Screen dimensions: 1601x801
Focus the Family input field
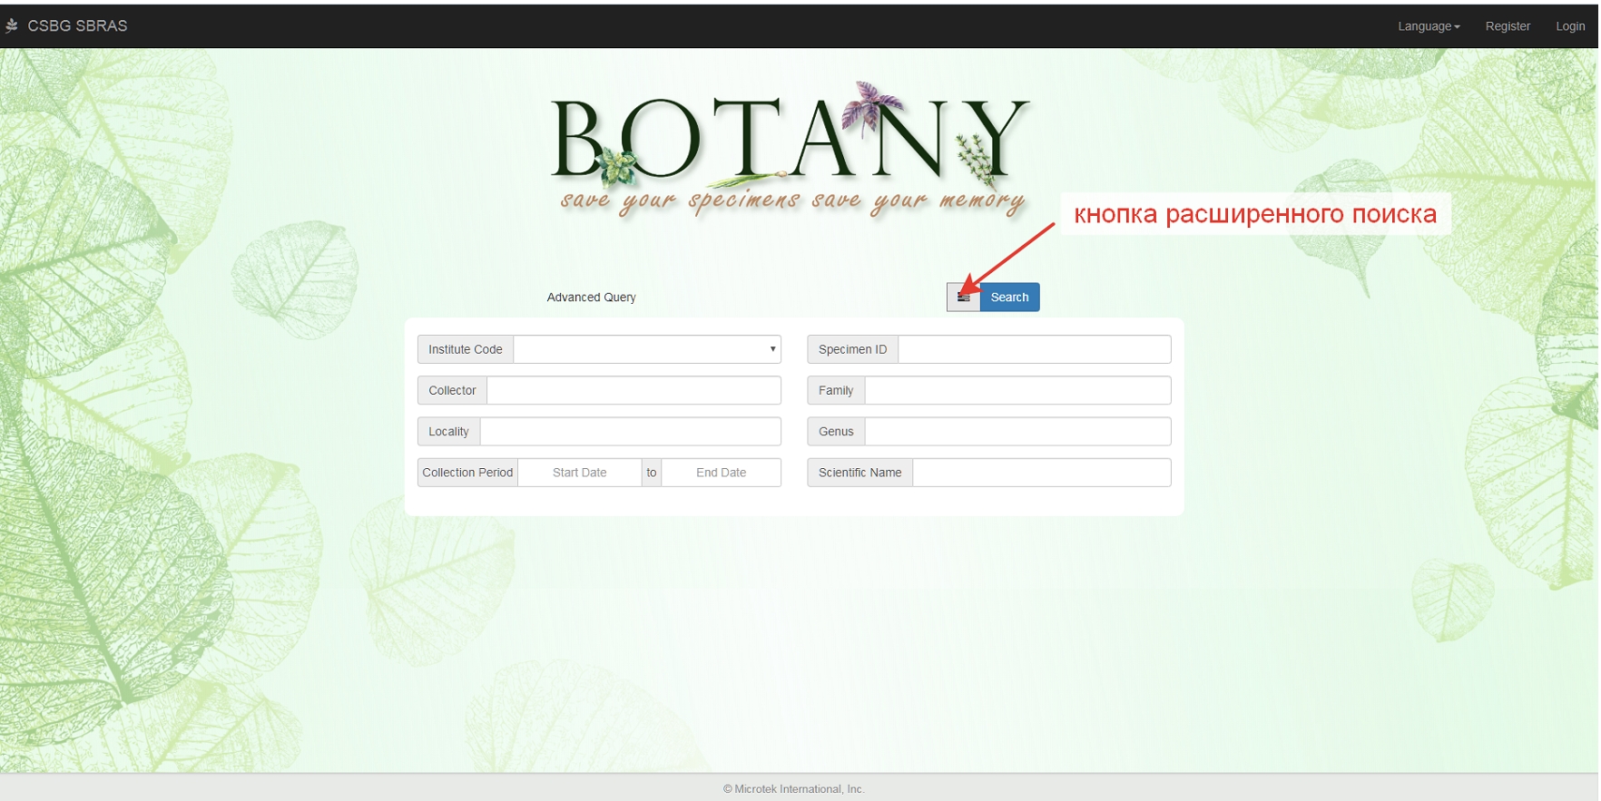click(x=1017, y=390)
